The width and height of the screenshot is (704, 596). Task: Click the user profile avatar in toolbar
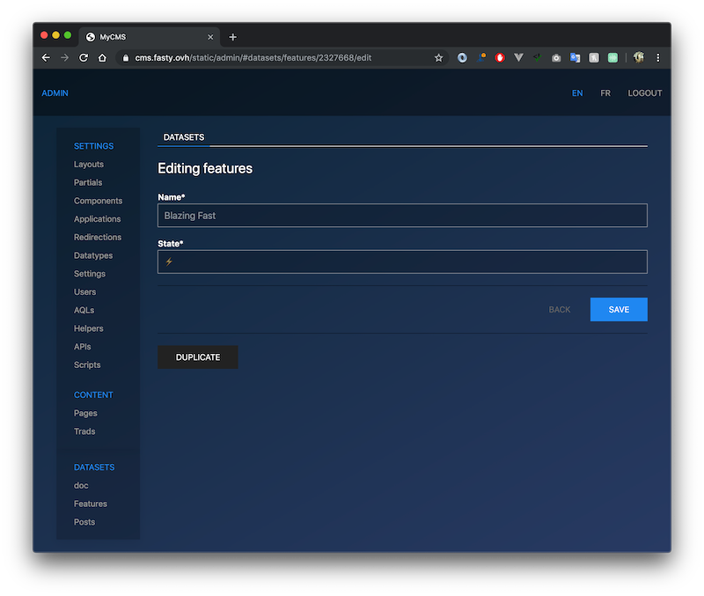[x=638, y=58]
